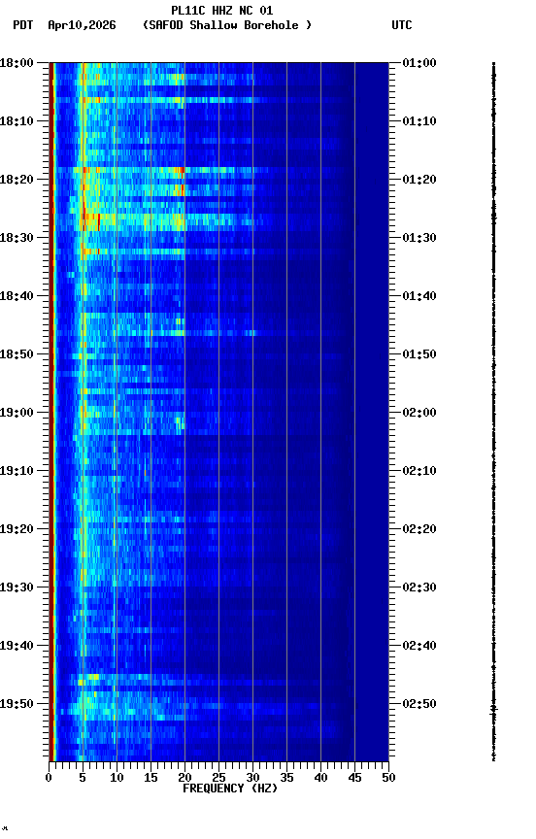Click the 18:10 PDT time label

pyautogui.click(x=17, y=121)
